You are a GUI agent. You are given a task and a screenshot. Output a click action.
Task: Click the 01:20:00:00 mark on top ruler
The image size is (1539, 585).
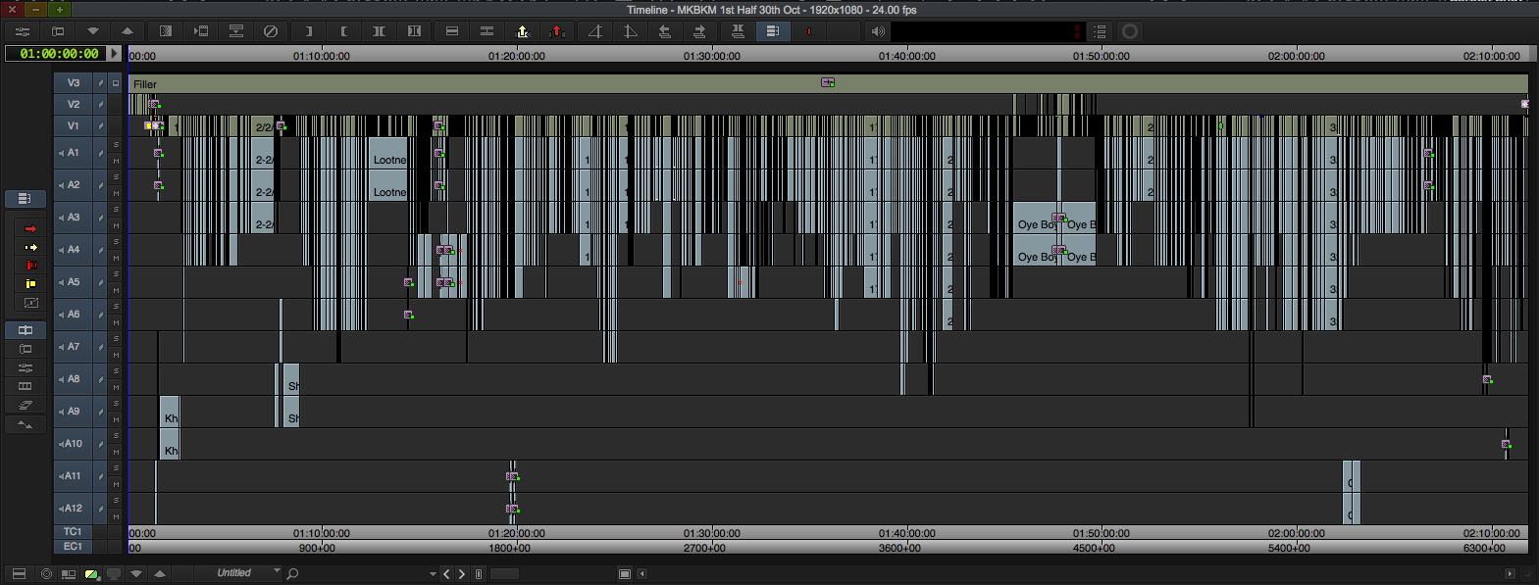pos(517,56)
